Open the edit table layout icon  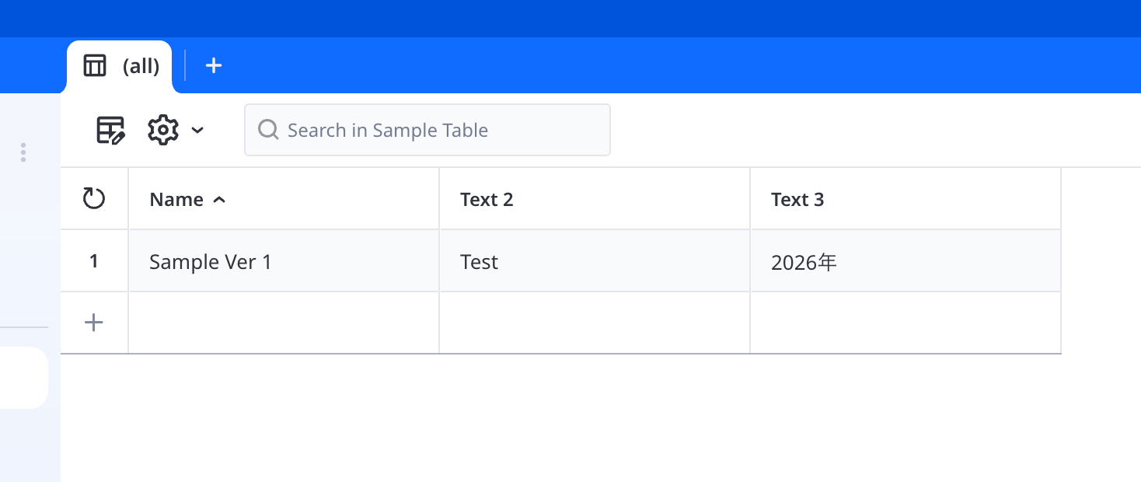click(x=110, y=130)
